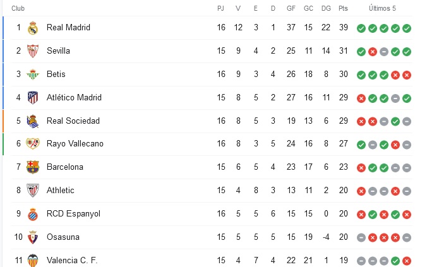The width and height of the screenshot is (427, 267).
Task: Click Sevilla's red loss icon in Últimos 5
Action: coord(373,52)
